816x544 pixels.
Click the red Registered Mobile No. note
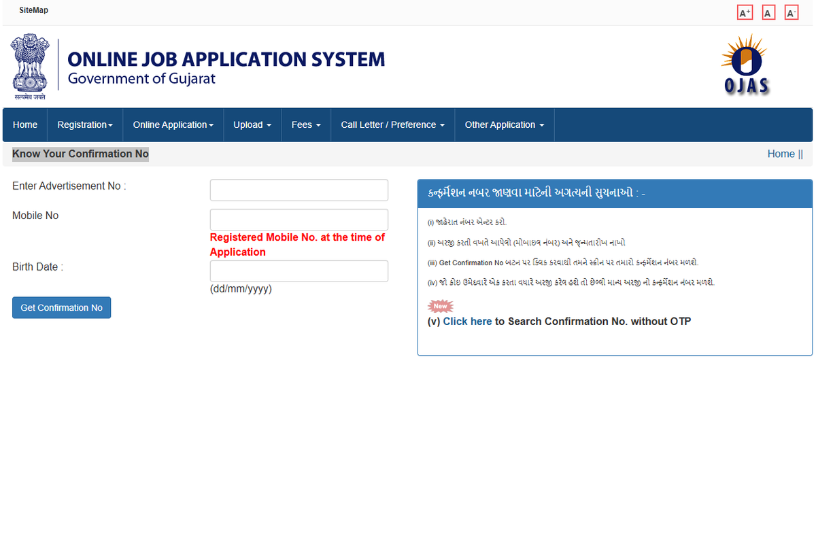[297, 245]
